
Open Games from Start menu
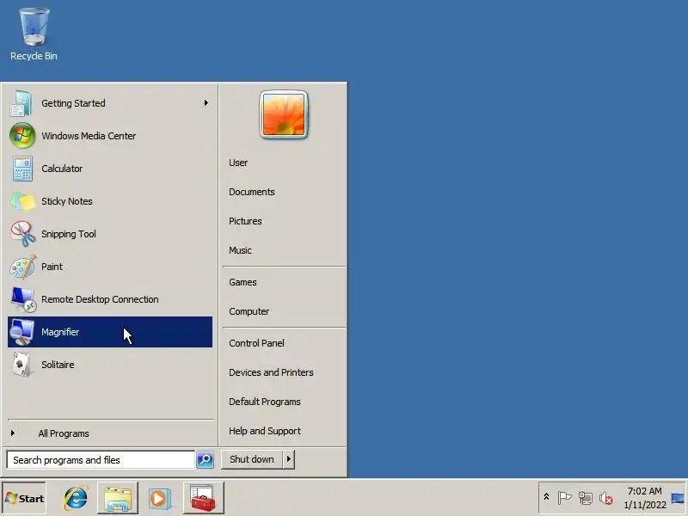(x=243, y=282)
